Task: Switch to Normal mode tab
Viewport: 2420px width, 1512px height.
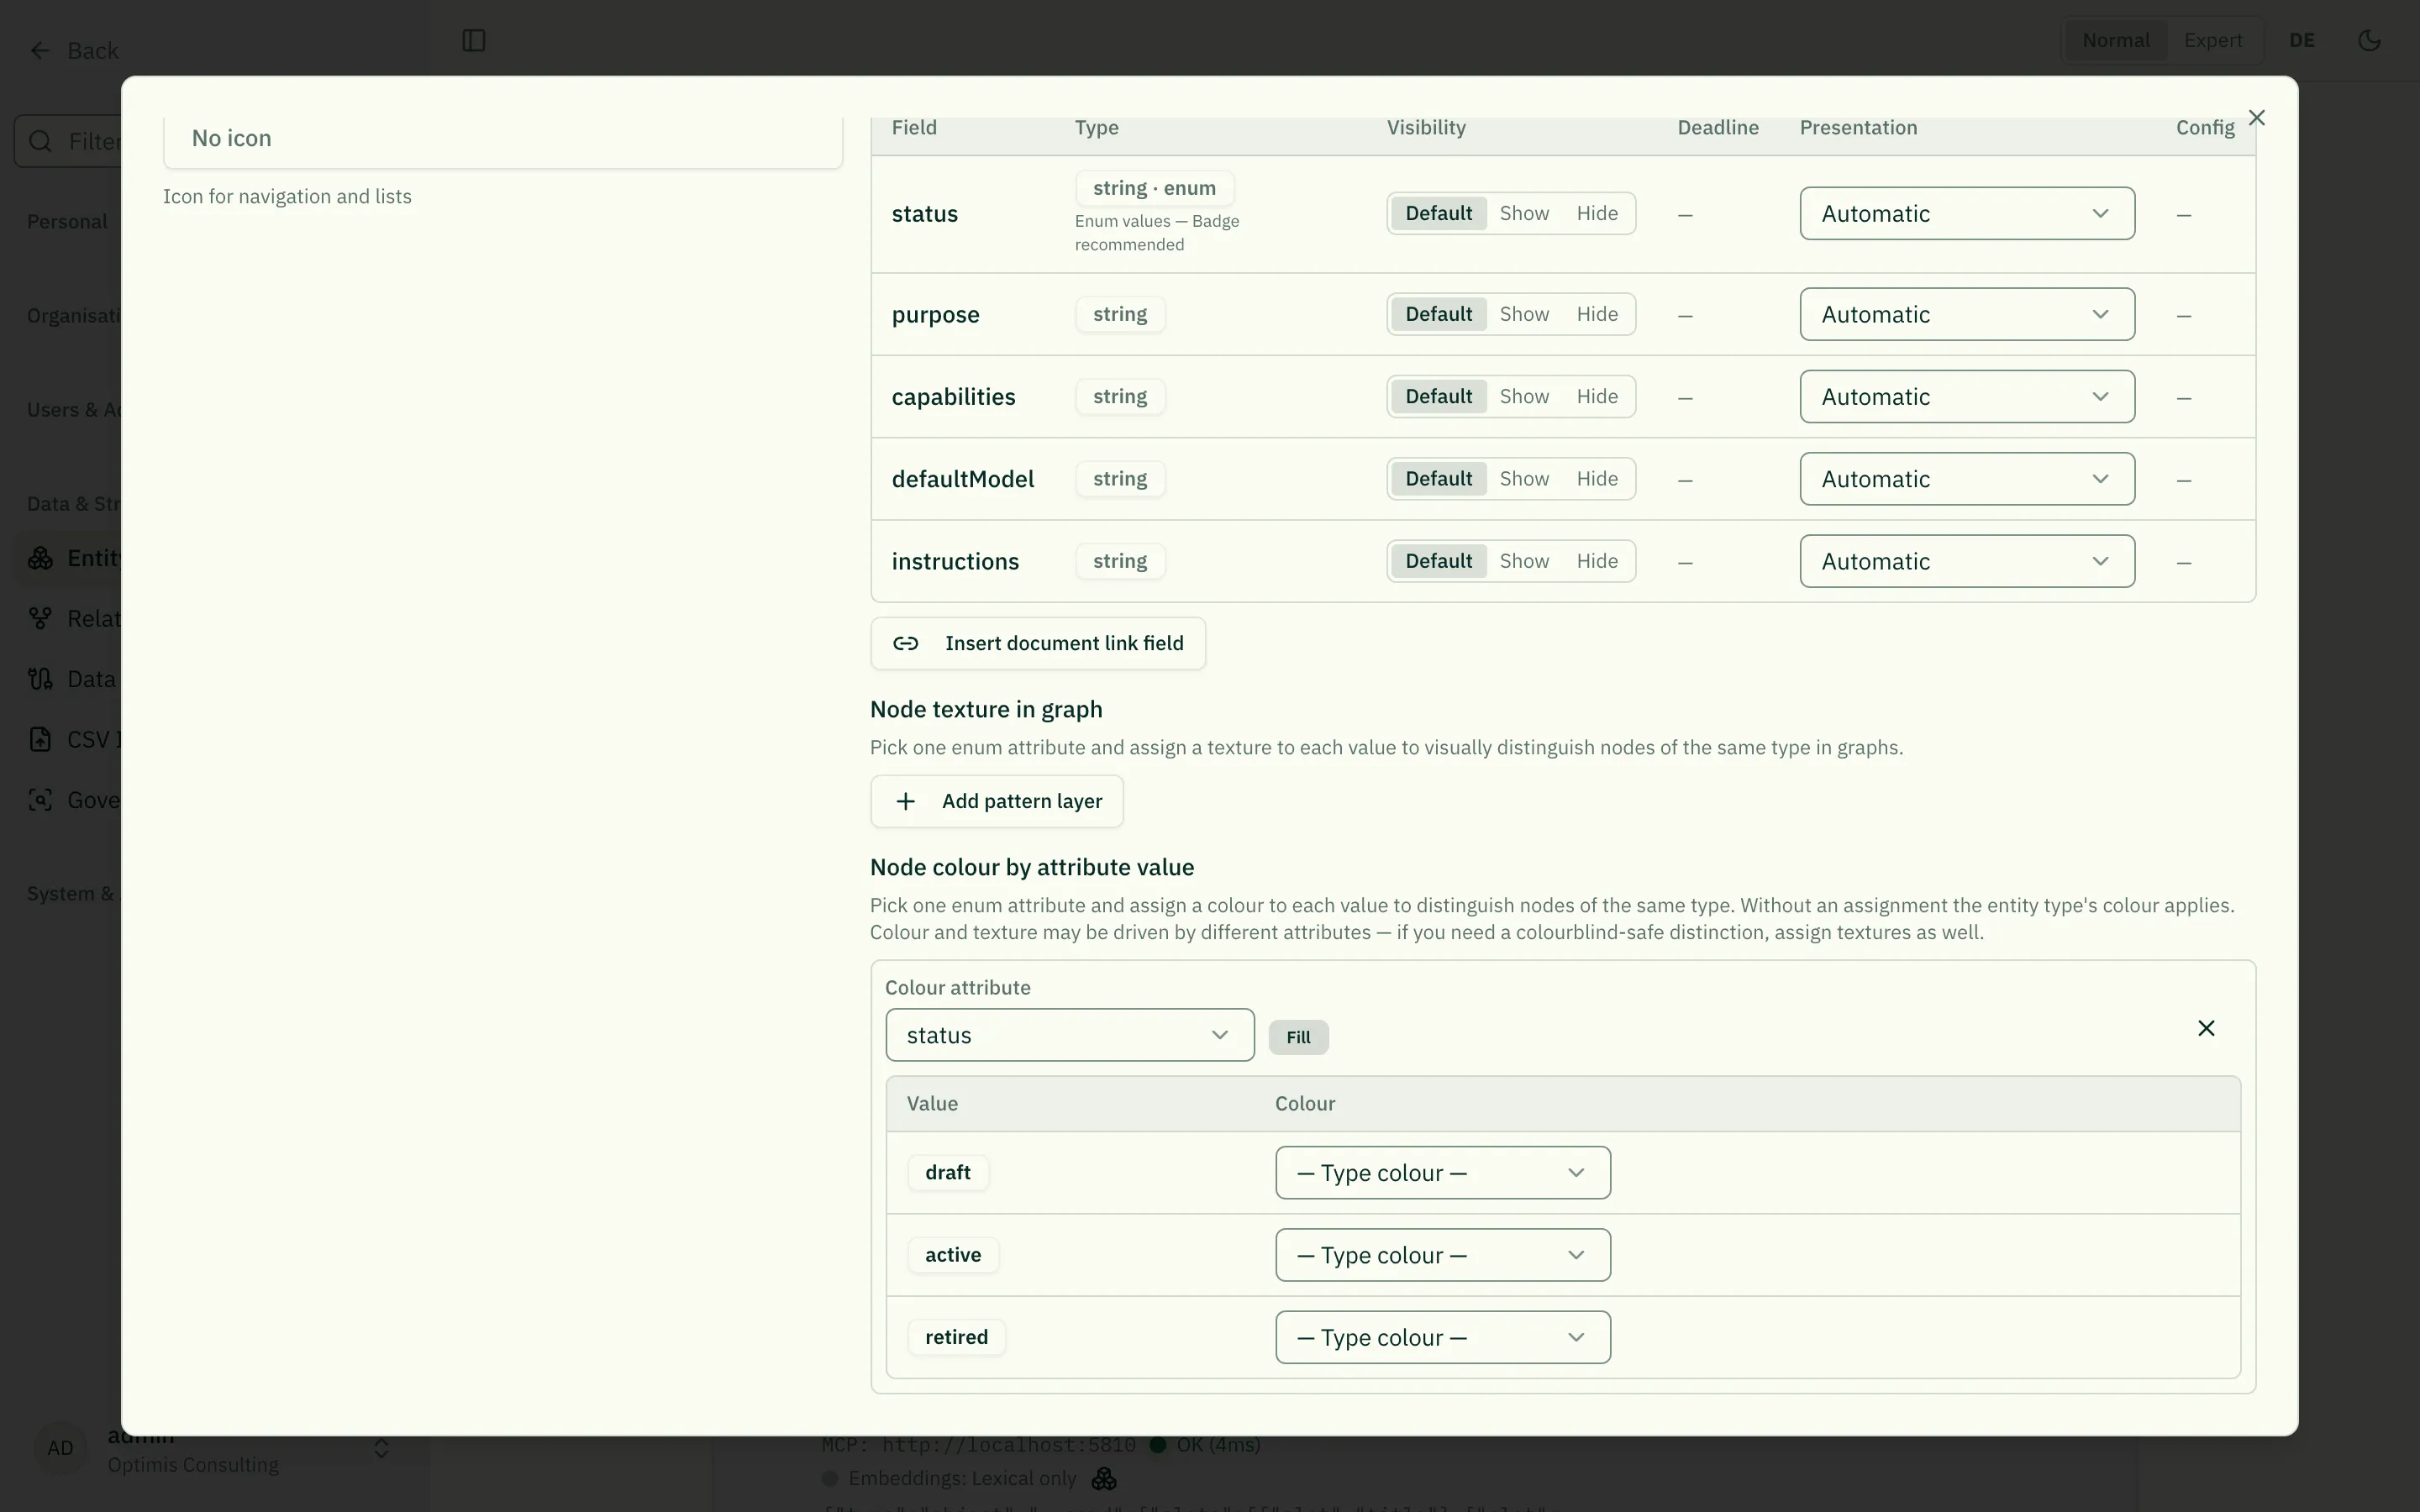Action: (x=2115, y=40)
